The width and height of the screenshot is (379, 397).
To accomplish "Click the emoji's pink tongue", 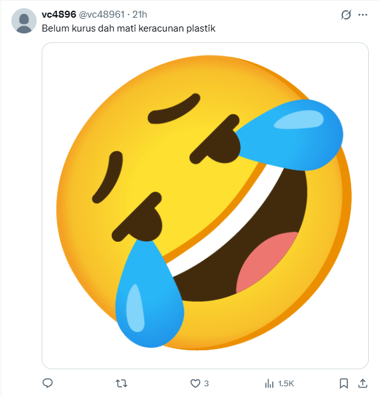I will [268, 260].
